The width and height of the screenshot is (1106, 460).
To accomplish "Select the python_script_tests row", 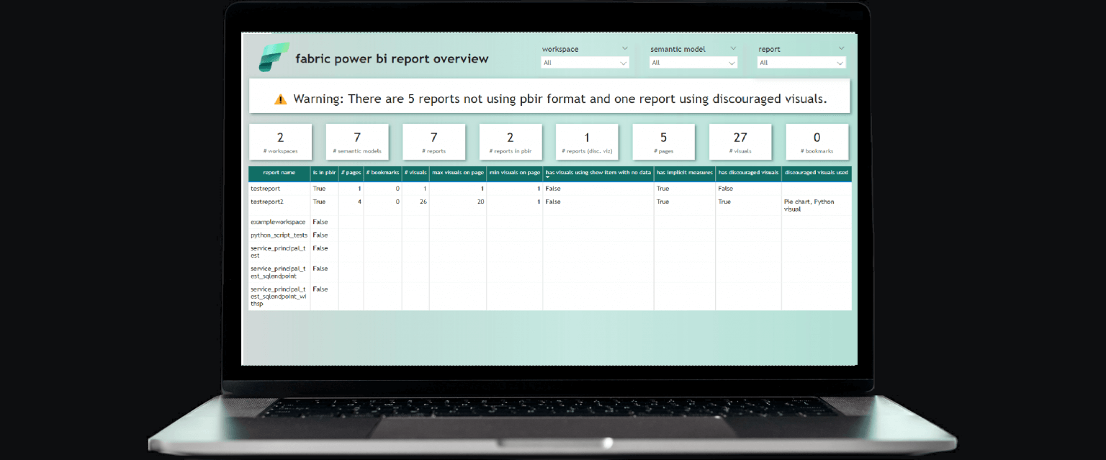I will [x=279, y=235].
